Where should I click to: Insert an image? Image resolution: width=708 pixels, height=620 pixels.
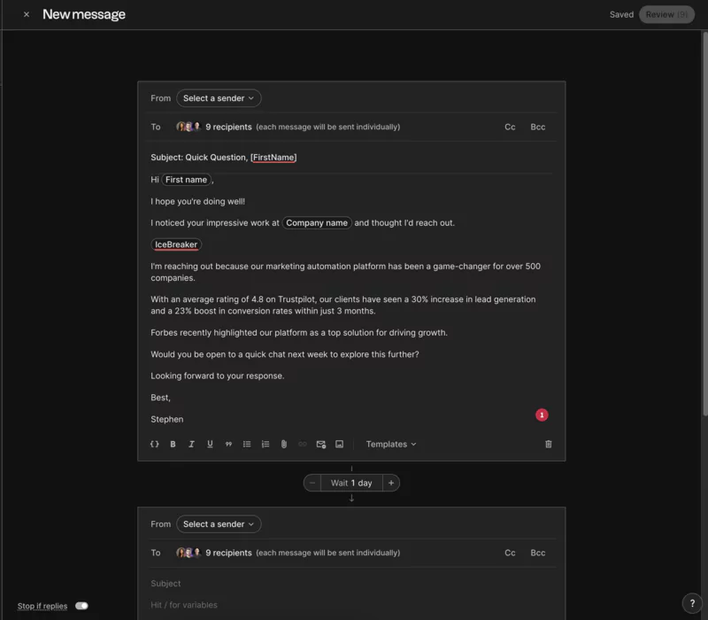(x=340, y=445)
